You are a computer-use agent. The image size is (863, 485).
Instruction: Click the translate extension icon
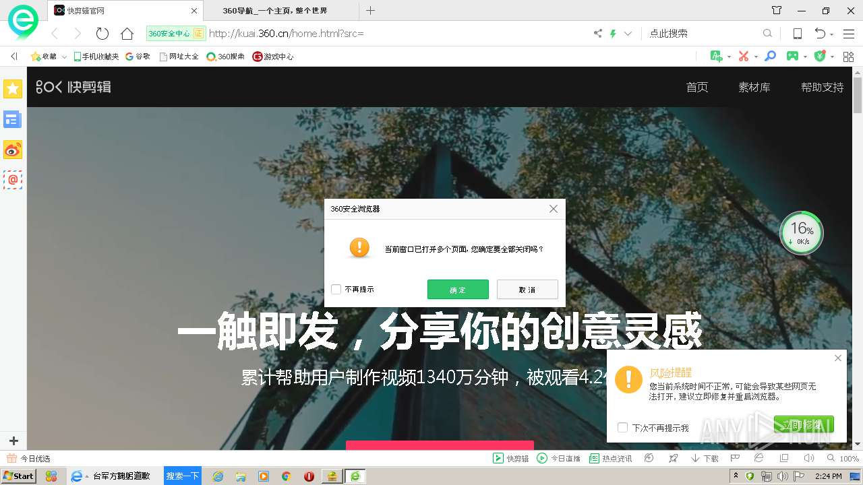tap(717, 57)
